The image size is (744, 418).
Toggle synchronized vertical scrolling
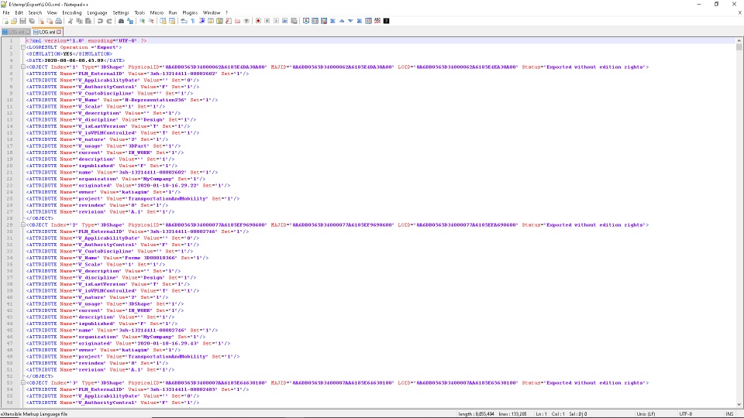pos(163,21)
